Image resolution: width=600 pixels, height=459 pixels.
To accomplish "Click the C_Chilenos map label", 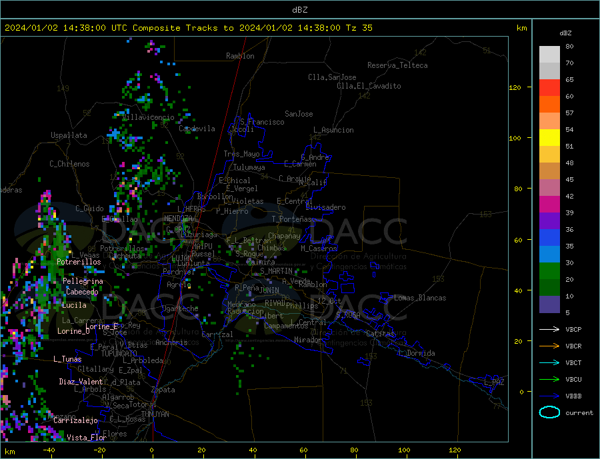I will tap(69, 164).
